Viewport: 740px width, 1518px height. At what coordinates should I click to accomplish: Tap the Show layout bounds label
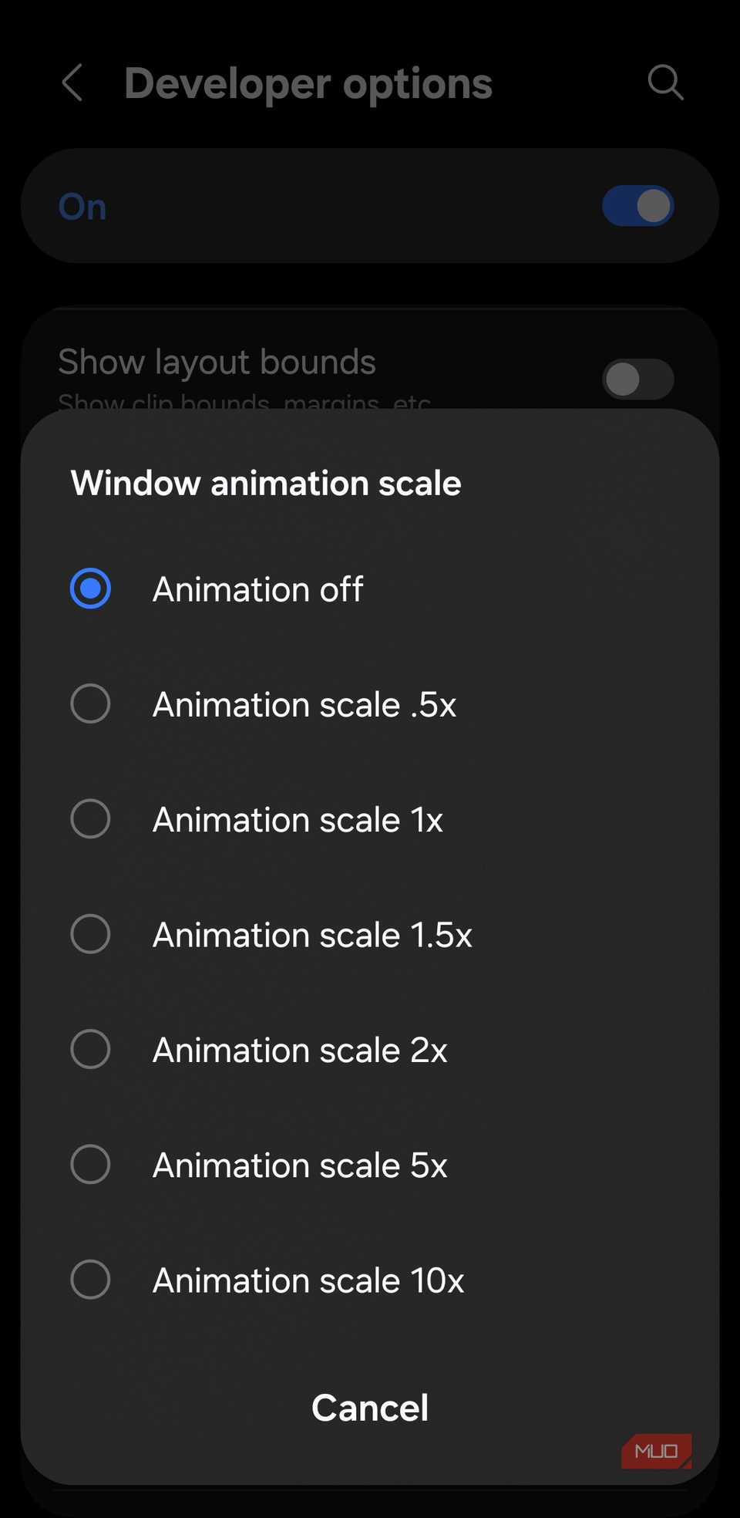coord(217,361)
